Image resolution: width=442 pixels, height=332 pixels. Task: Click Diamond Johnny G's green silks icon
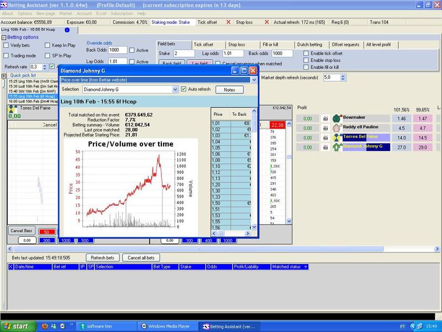pos(337,147)
